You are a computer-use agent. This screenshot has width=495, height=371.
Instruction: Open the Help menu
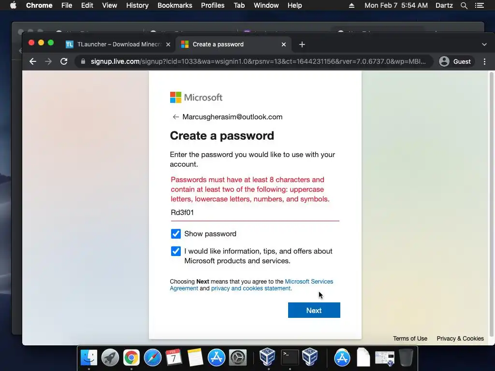coord(294,5)
